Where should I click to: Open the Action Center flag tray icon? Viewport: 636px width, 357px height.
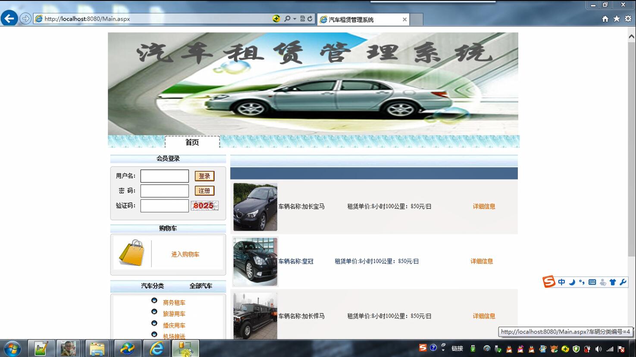pos(621,349)
